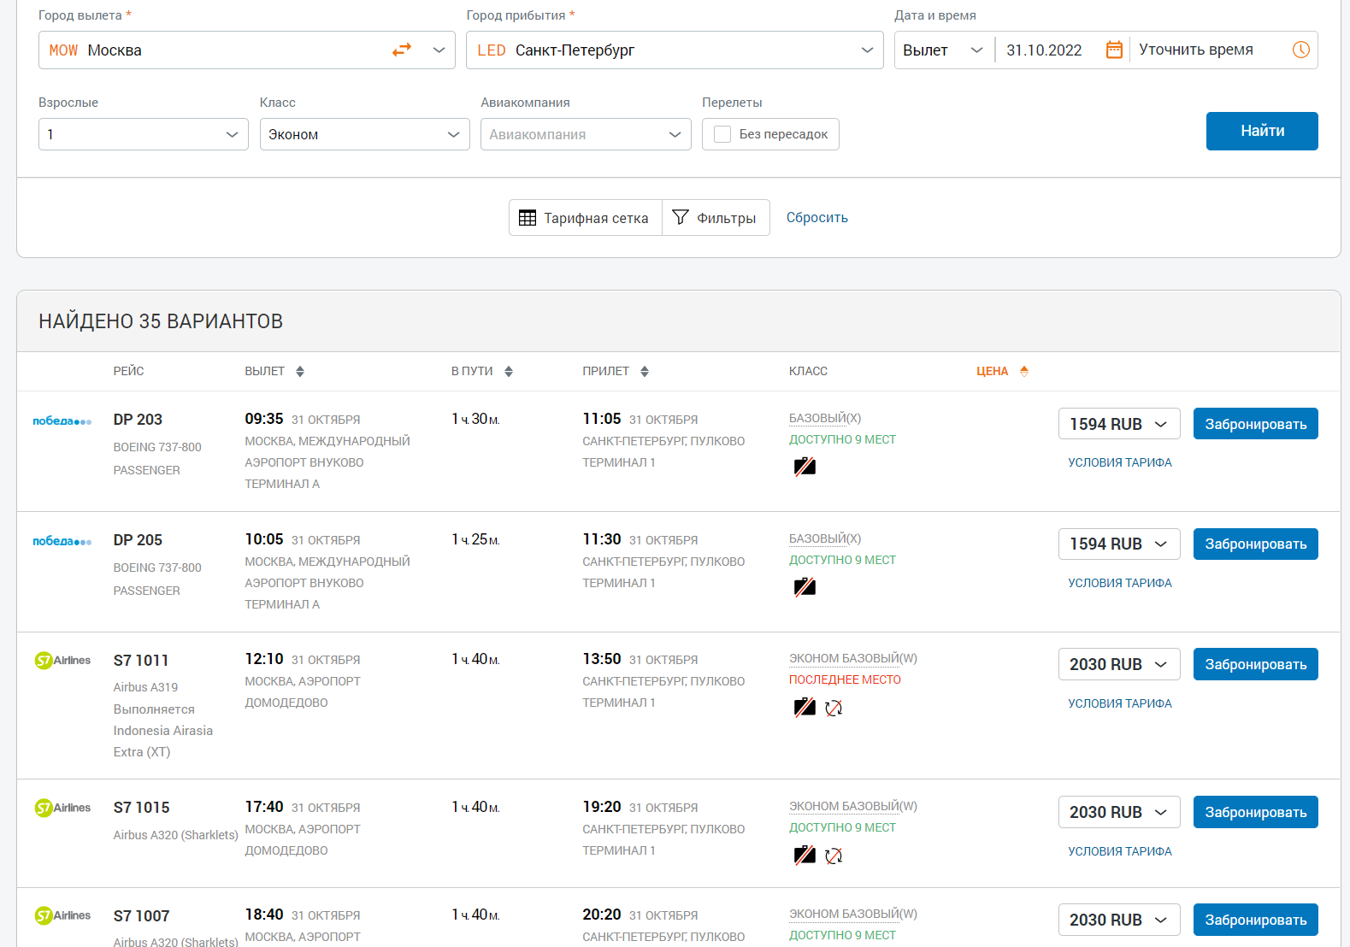Open the Класс Эконом dropdown
1350x947 pixels.
pos(365,134)
